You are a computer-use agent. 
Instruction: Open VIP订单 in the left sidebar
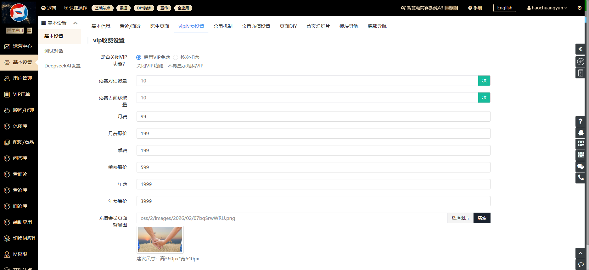point(19,94)
